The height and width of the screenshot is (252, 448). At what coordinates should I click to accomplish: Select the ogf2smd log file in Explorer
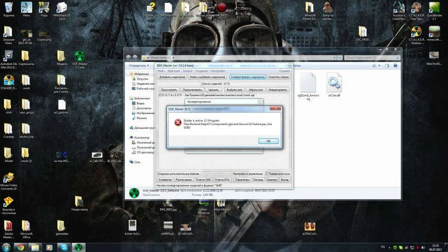(x=308, y=86)
